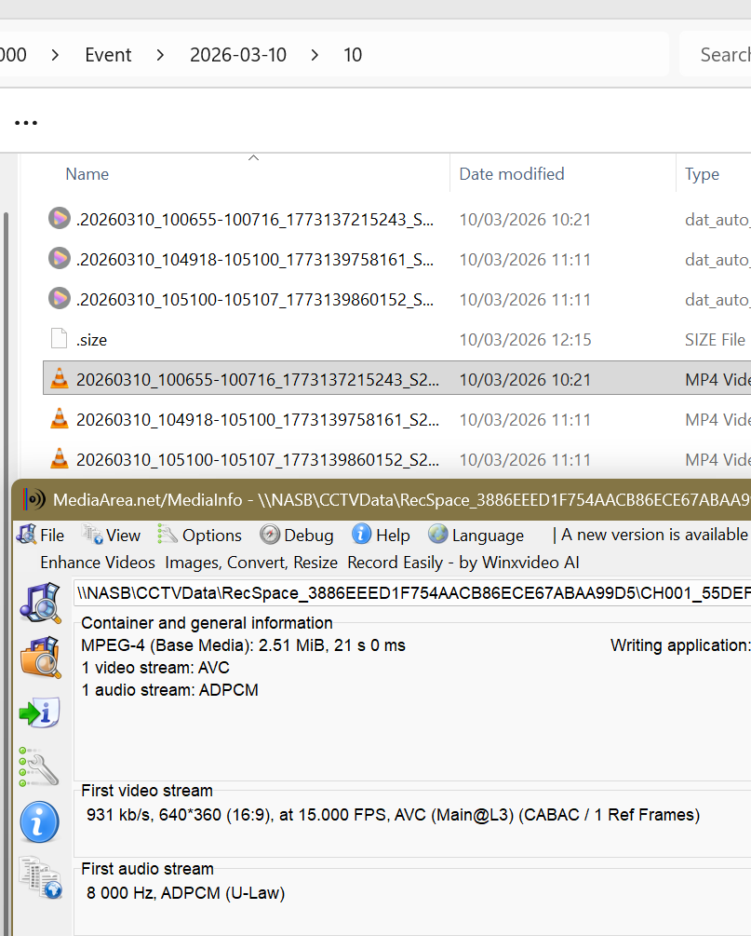Viewport: 751px width, 936px height.
Task: Open the MediaInfo File menu
Action: [40, 535]
